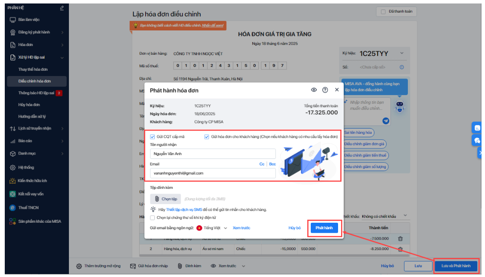Check Chọn lại chứng thư số checkbox
The image size is (485, 277).
click(x=153, y=218)
